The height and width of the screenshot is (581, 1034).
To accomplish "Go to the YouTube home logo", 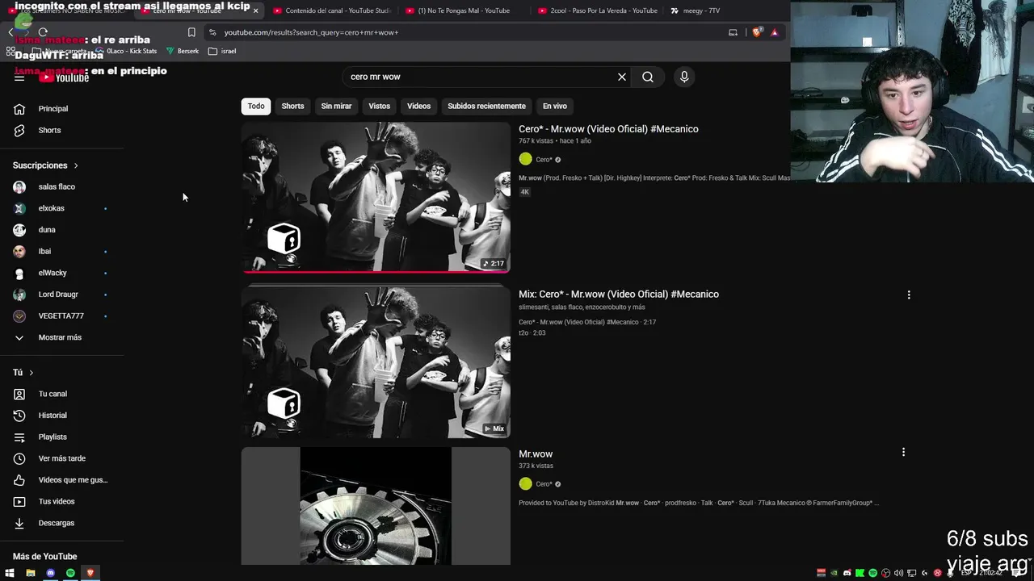I will point(65,77).
